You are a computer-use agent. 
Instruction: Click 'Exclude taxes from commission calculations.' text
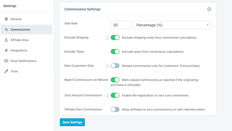click(x=153, y=52)
